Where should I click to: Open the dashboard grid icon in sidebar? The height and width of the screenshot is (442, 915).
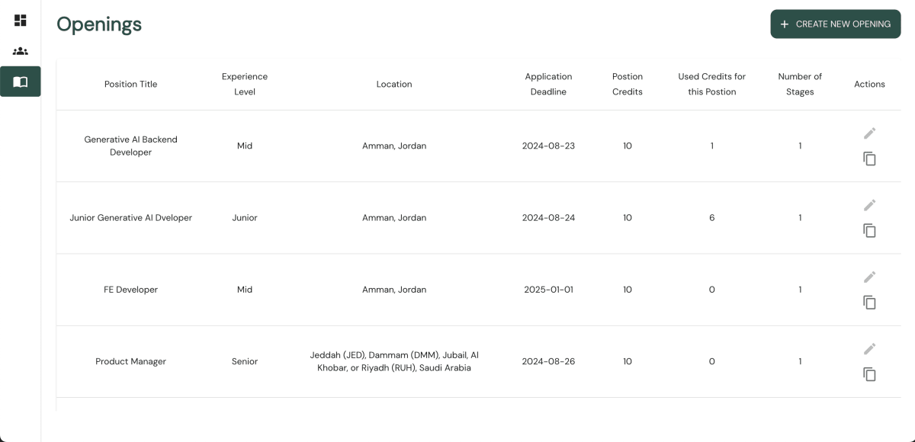tap(21, 21)
